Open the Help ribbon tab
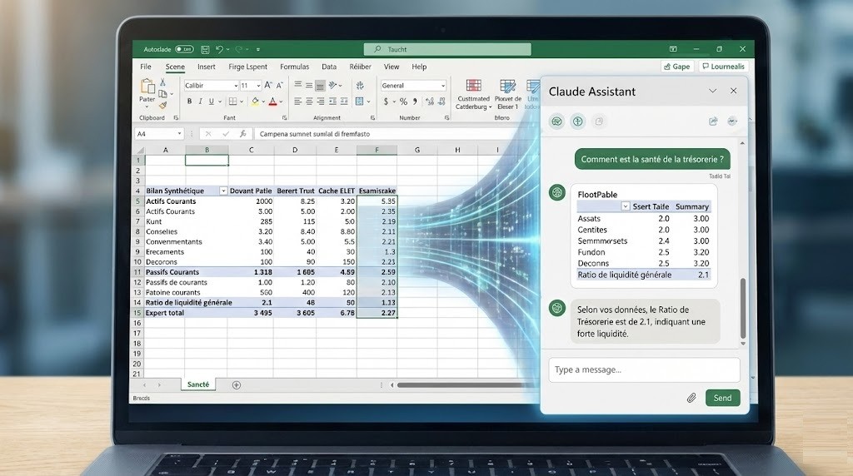The image size is (853, 476). [419, 67]
